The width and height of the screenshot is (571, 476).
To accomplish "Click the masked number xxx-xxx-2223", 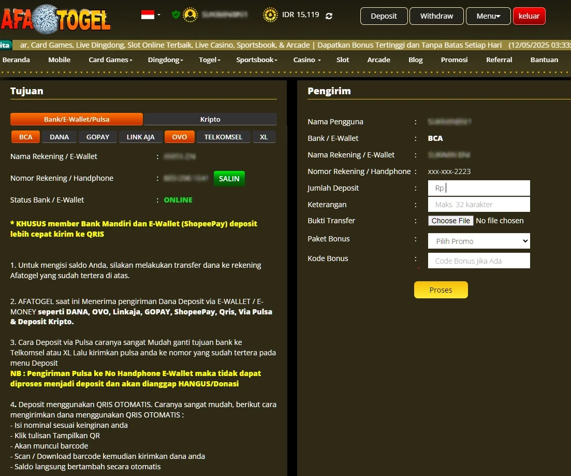I will [449, 171].
